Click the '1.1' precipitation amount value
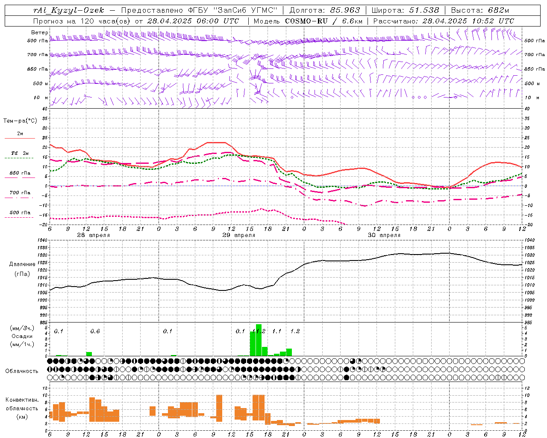 (x=277, y=331)
